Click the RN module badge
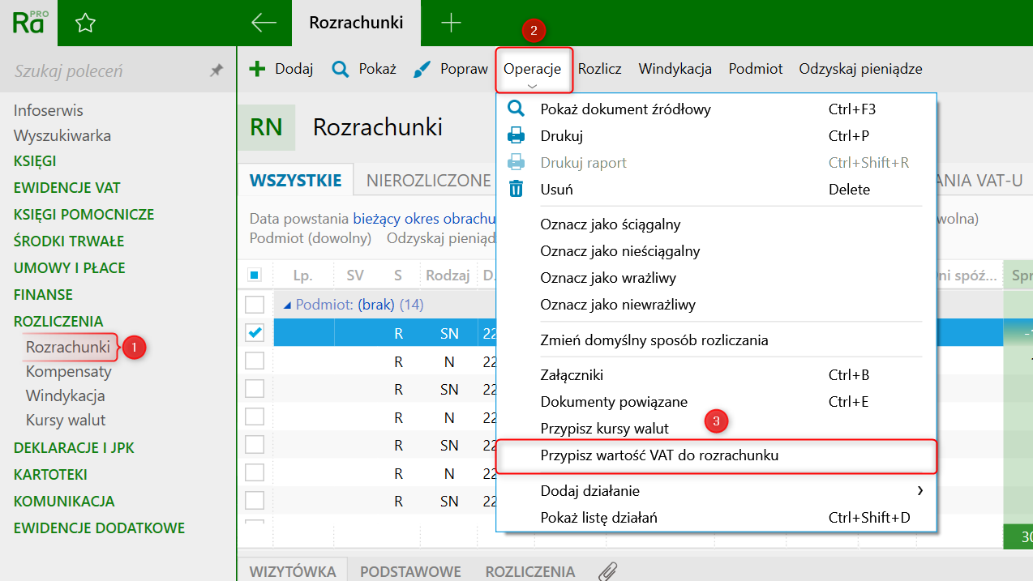 point(266,127)
